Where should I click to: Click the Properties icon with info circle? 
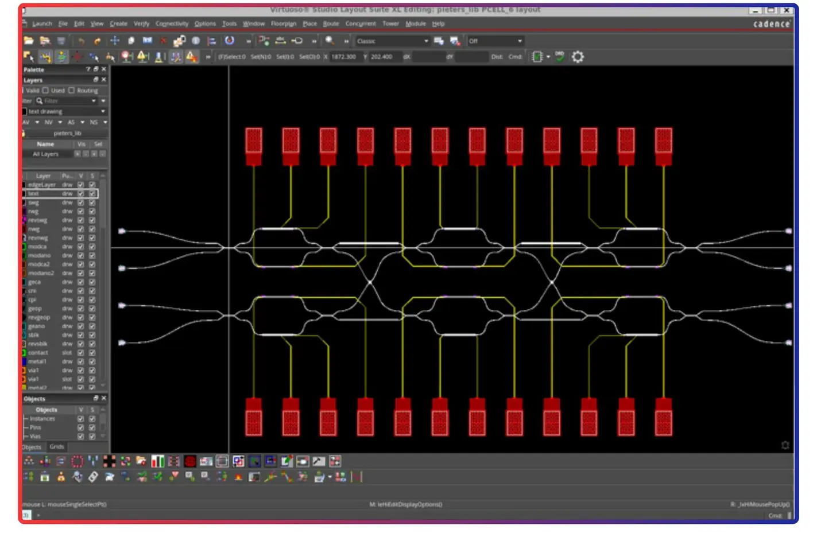coord(196,41)
